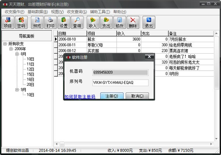Add expense with the 支出 toolbar icon

[106, 23]
